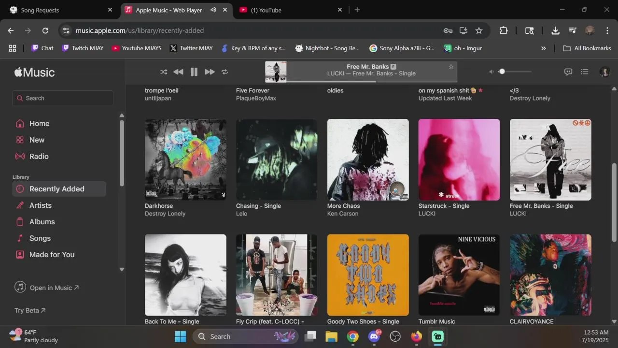Open the Nightbot Song Requests bookmark
618x348 pixels.
(x=327, y=48)
